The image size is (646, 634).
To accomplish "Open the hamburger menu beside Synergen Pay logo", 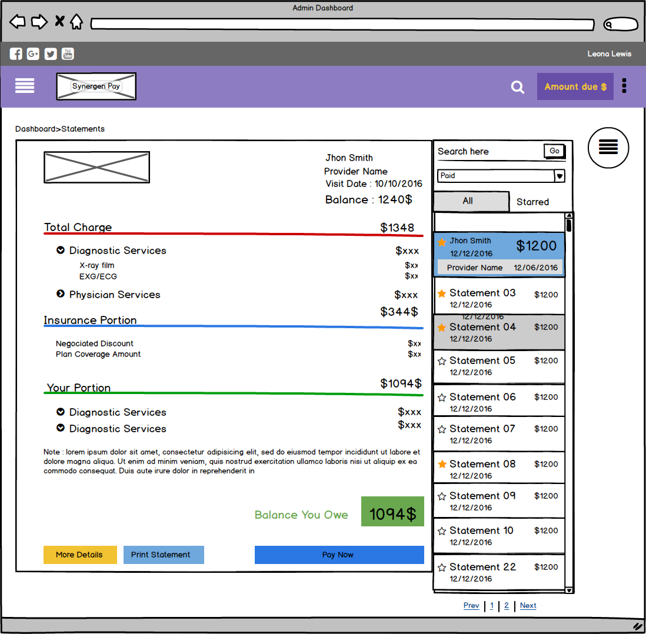I will 25,86.
